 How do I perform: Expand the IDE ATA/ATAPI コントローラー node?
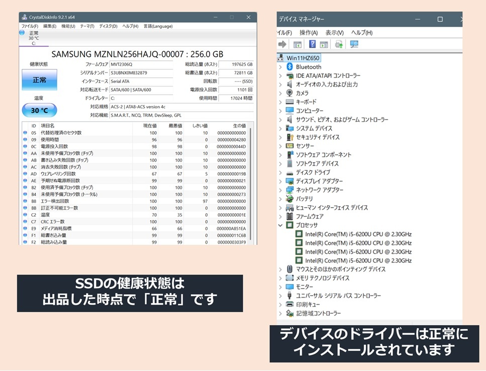click(280, 75)
